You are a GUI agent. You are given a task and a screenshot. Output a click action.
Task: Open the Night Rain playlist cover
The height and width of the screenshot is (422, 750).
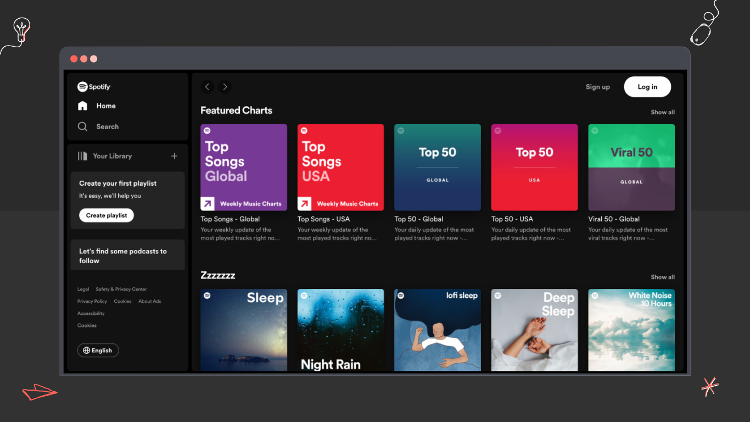pyautogui.click(x=340, y=330)
